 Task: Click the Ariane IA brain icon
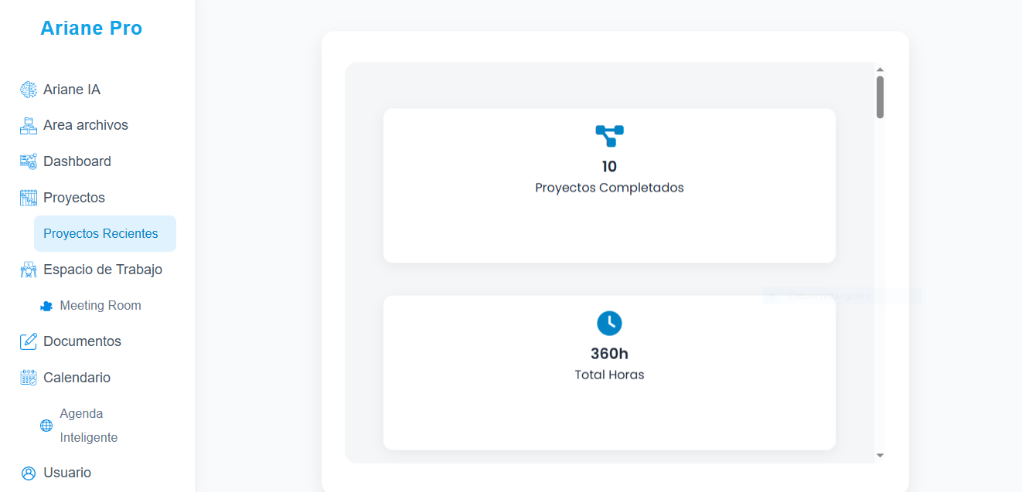click(x=29, y=90)
